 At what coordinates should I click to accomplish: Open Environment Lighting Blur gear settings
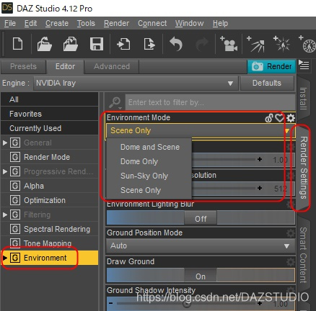click(x=291, y=204)
